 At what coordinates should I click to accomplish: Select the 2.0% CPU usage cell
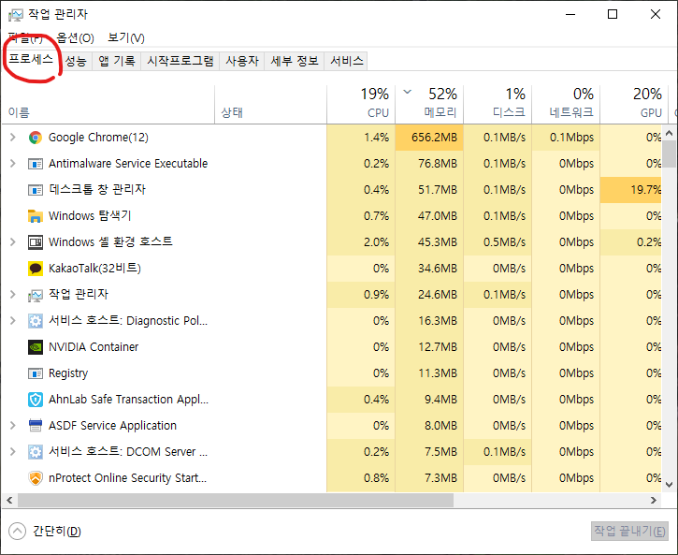click(x=361, y=242)
